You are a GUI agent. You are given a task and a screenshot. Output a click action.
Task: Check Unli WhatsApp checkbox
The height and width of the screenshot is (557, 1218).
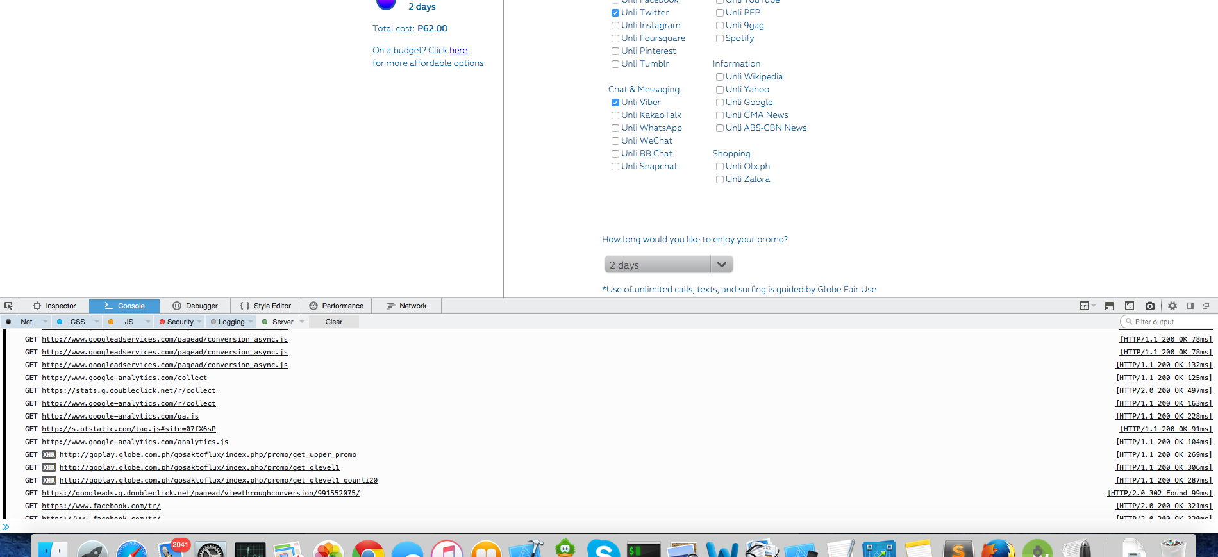coord(615,128)
